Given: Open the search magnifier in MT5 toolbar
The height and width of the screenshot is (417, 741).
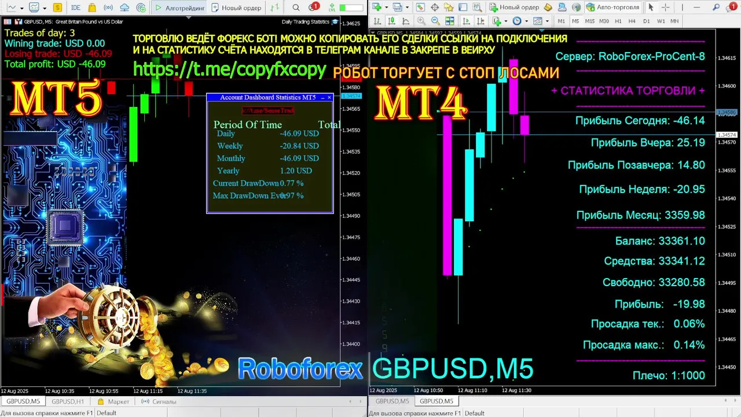Looking at the screenshot, I should 296,8.
